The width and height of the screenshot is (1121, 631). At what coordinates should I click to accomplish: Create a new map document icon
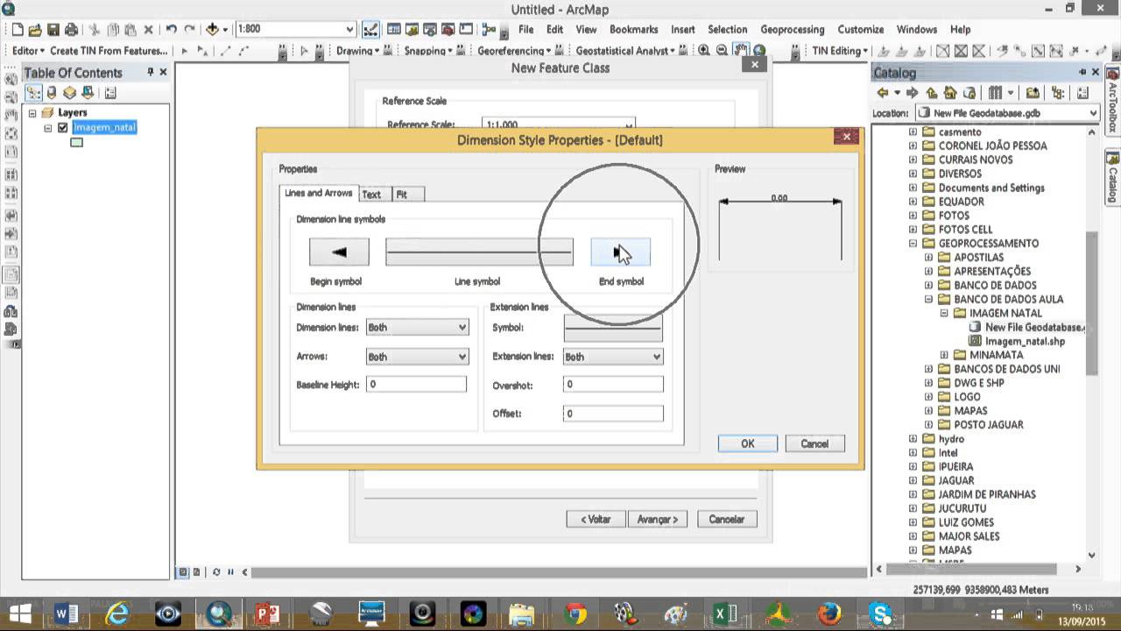18,29
